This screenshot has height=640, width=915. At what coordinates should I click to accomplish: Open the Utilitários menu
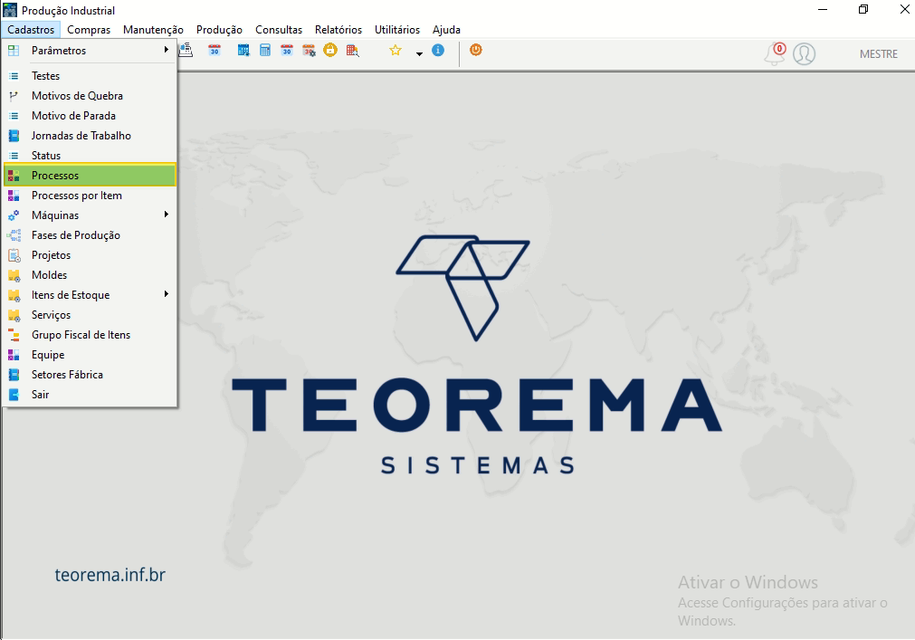[x=397, y=30]
